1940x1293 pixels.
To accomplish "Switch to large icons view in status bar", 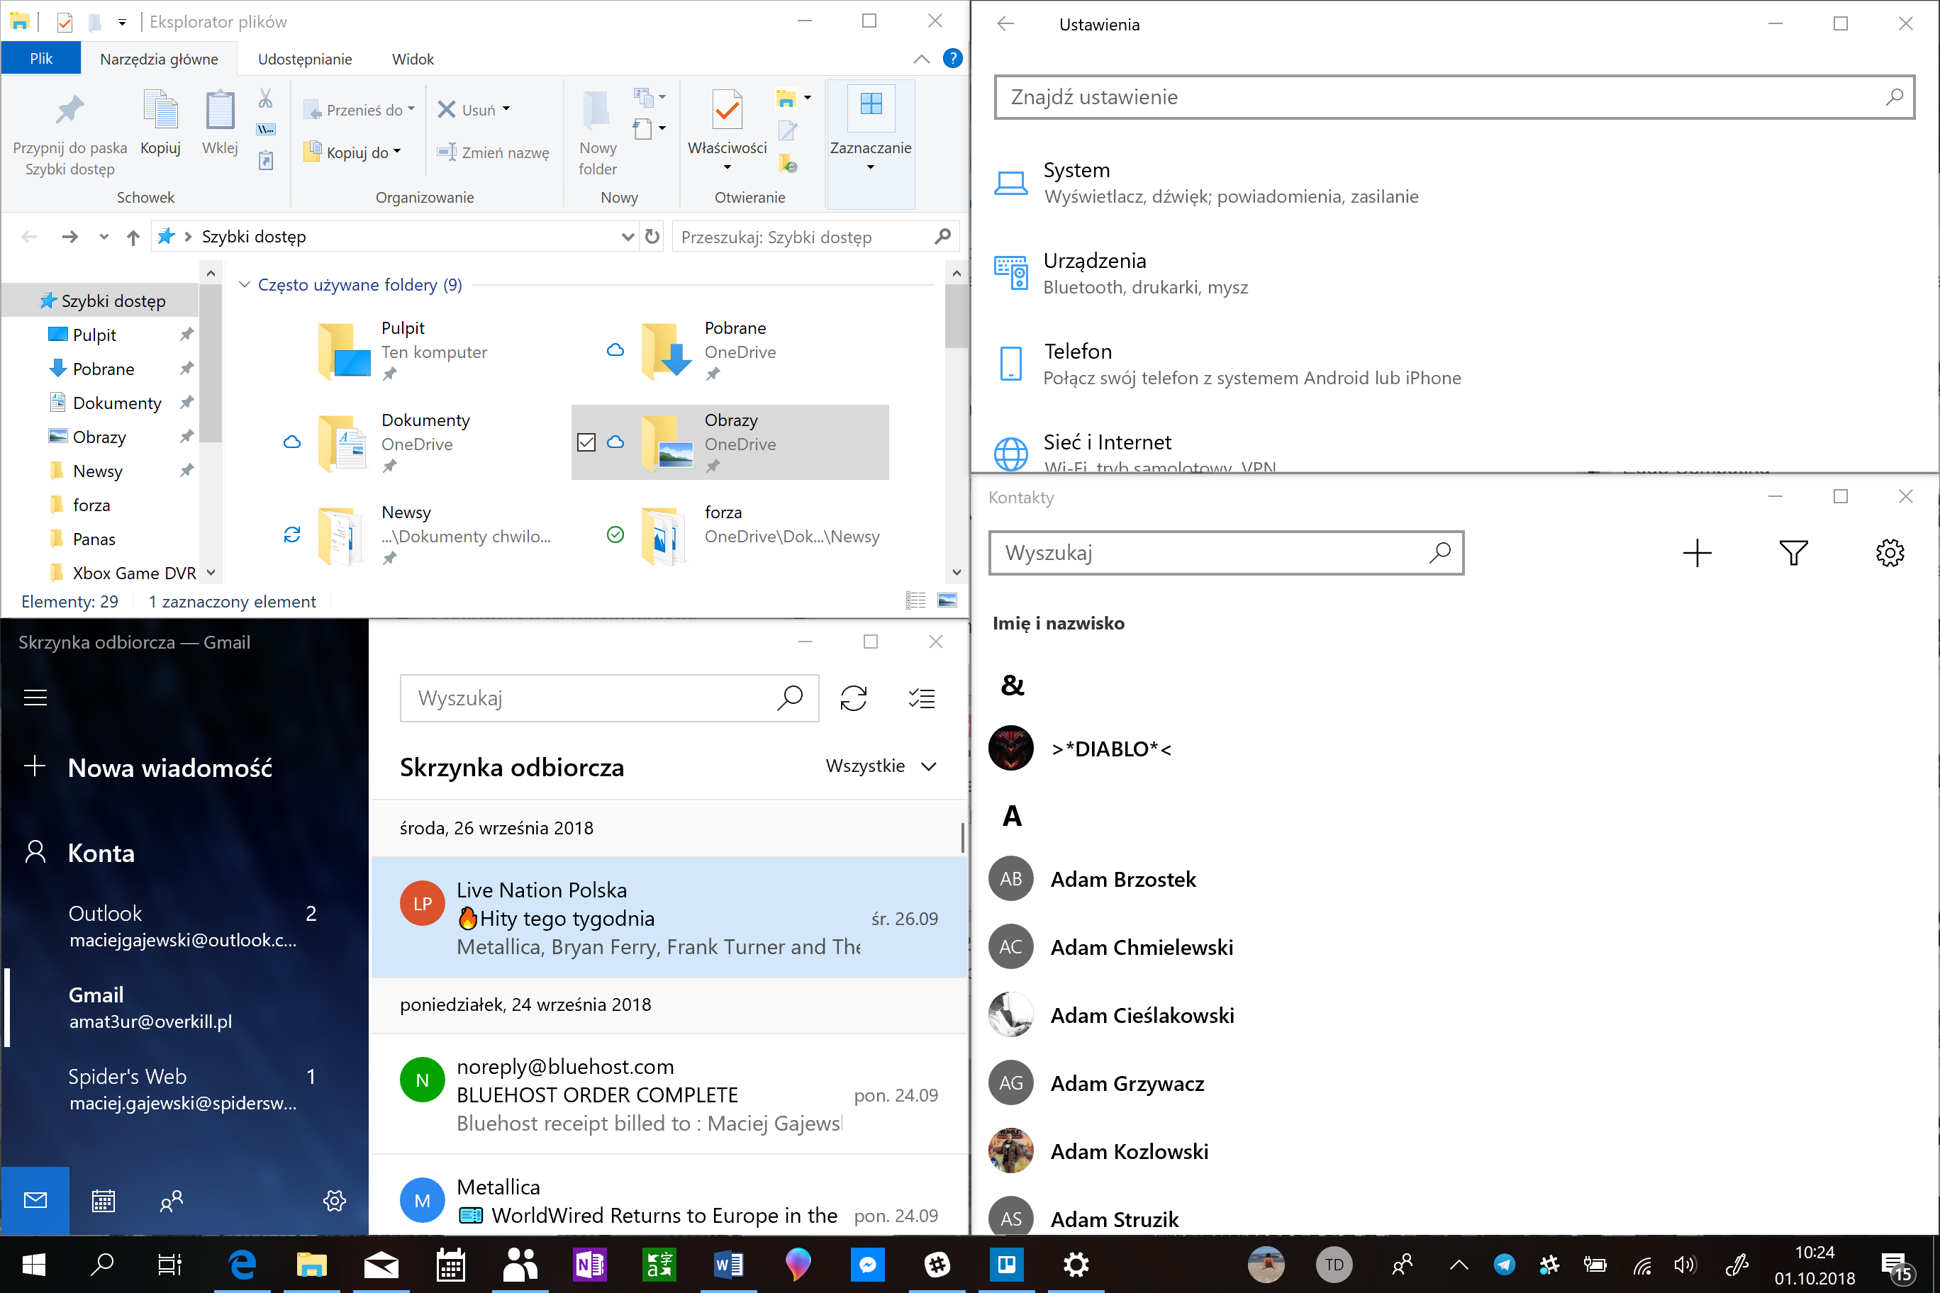I will point(948,600).
